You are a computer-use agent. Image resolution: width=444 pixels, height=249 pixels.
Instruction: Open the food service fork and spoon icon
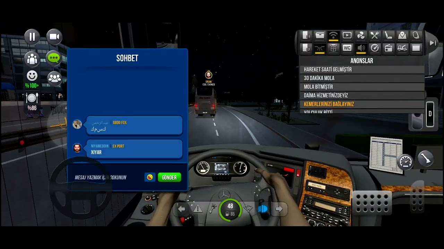[x=375, y=35]
